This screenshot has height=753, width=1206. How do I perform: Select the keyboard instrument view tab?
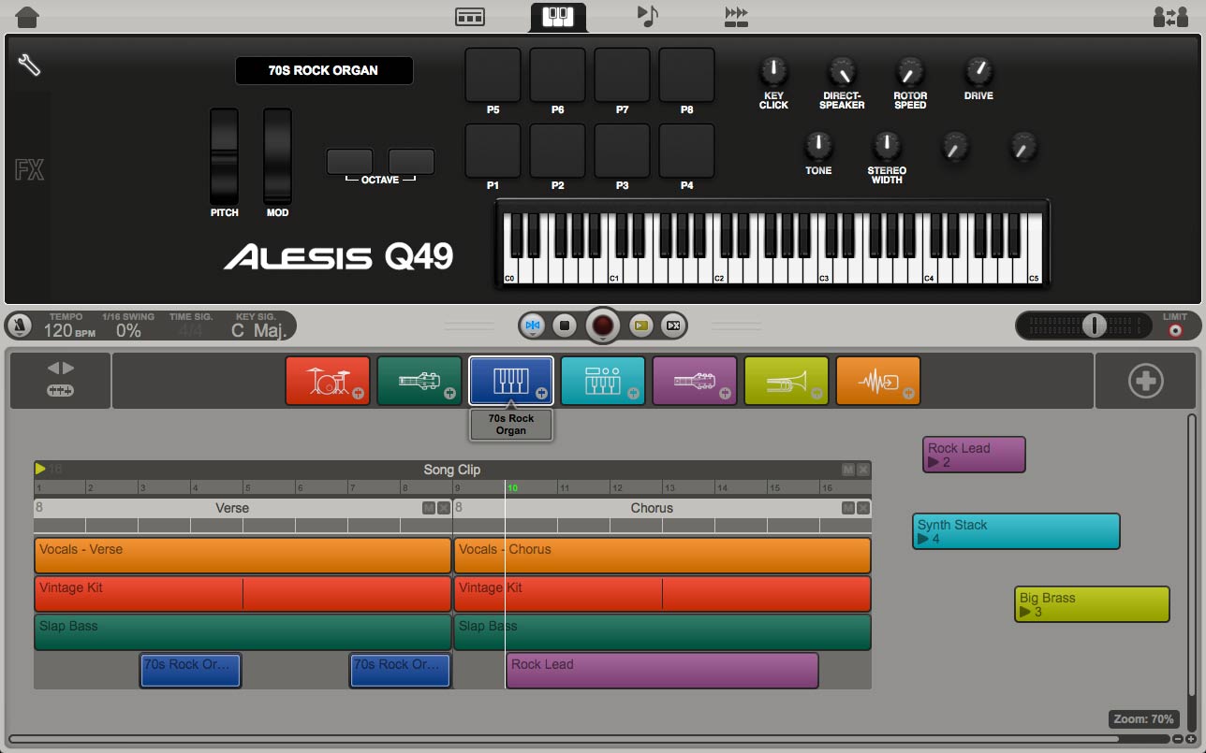558,17
